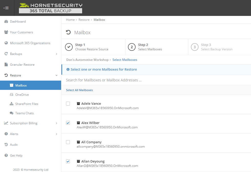Image resolution: width=251 pixels, height=172 pixels.
Task: Check the Adele Vance mailbox checkbox
Action: [68, 104]
